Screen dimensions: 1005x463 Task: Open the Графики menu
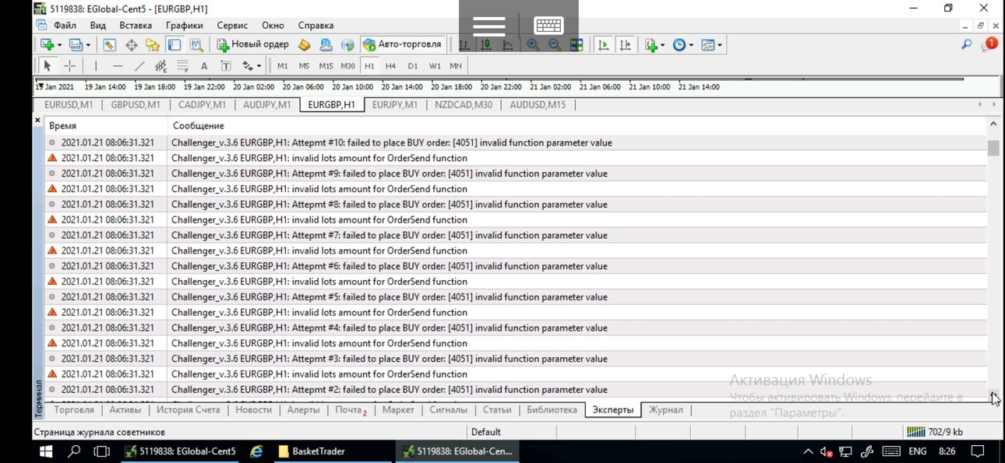[x=184, y=26]
